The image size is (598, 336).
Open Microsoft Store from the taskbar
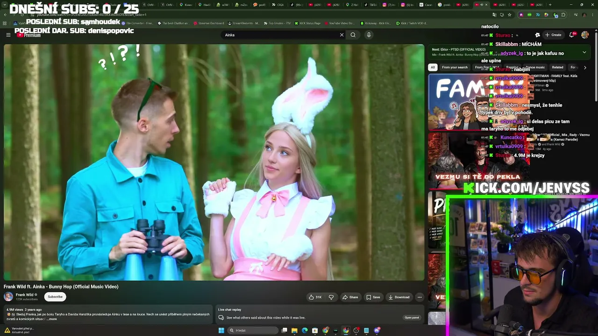click(315, 330)
